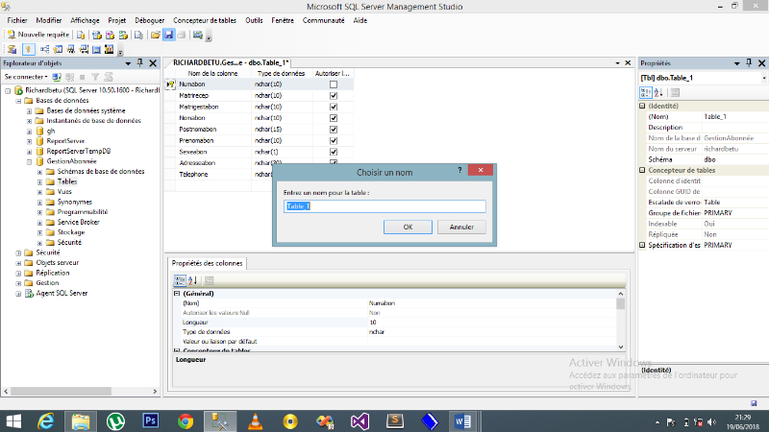Open the Déboguer menu
The width and height of the screenshot is (769, 432).
pos(150,20)
